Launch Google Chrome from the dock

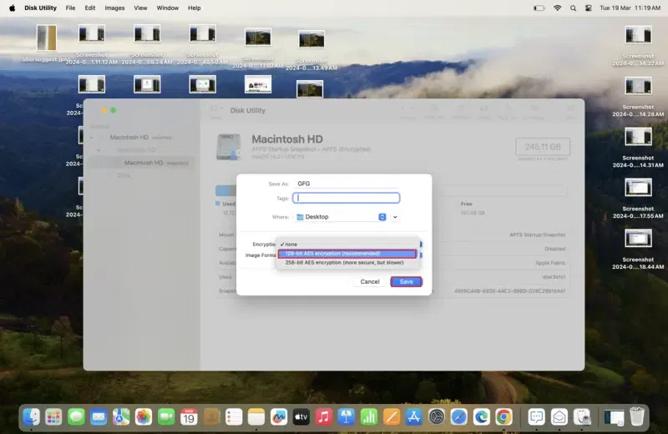(504, 417)
